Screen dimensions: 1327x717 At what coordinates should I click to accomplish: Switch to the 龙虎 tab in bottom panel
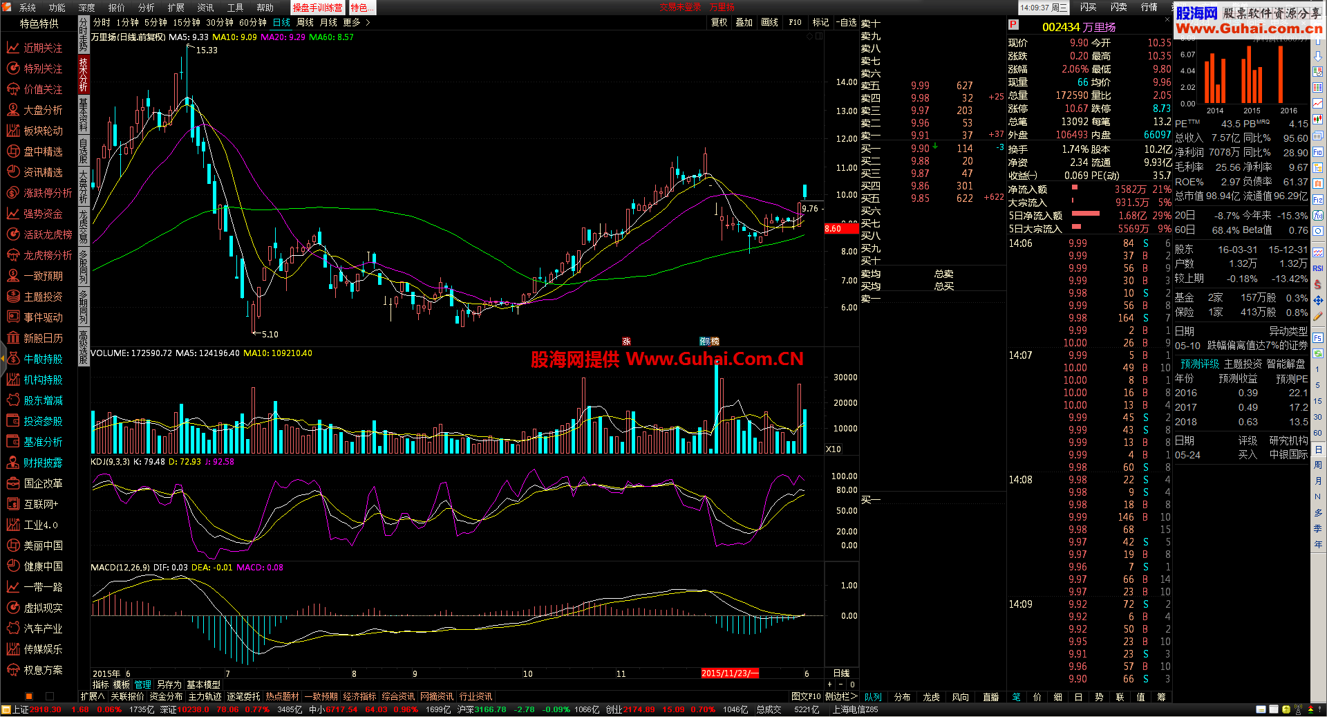[x=931, y=697]
